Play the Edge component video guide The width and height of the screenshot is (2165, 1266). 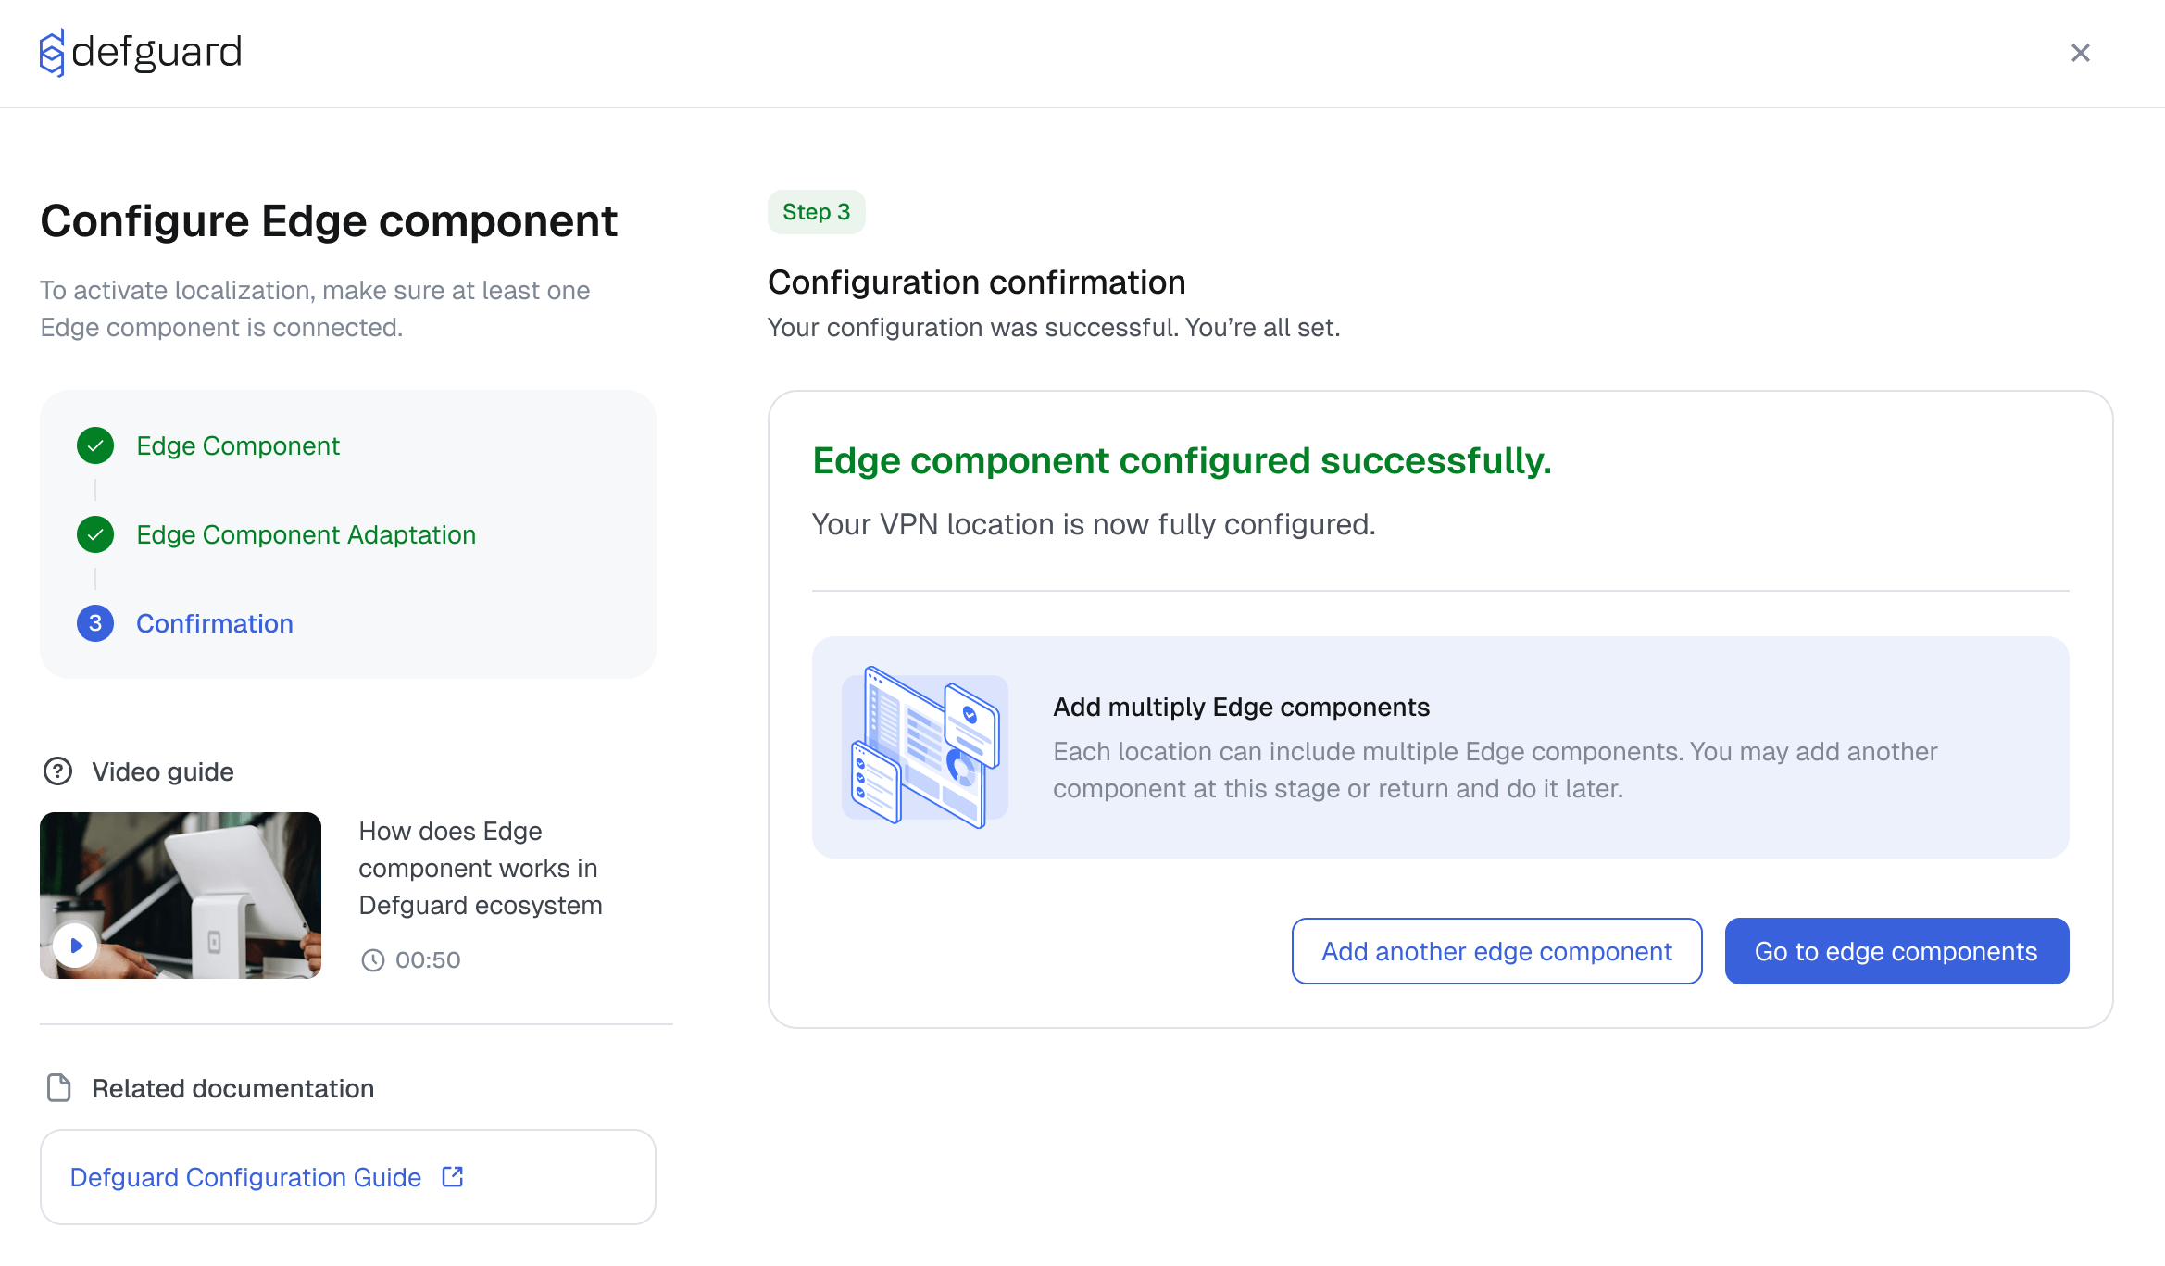point(76,946)
